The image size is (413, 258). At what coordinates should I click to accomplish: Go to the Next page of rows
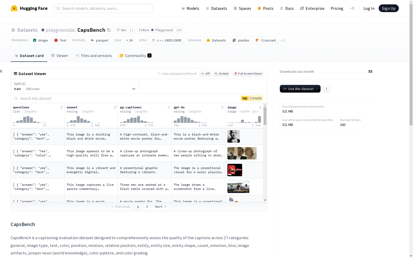(x=161, y=207)
